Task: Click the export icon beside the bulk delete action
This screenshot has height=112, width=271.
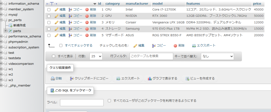Action: click(194, 45)
